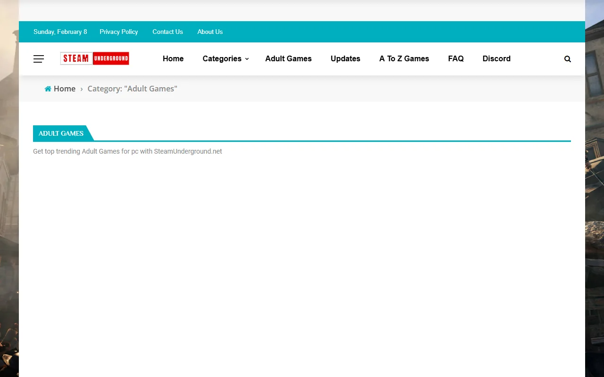Click the magnifier glass at top right
The width and height of the screenshot is (604, 377).
click(x=567, y=58)
